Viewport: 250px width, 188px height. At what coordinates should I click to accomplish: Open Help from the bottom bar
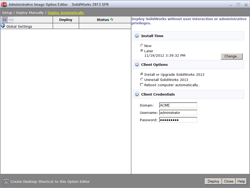pyautogui.click(x=241, y=181)
